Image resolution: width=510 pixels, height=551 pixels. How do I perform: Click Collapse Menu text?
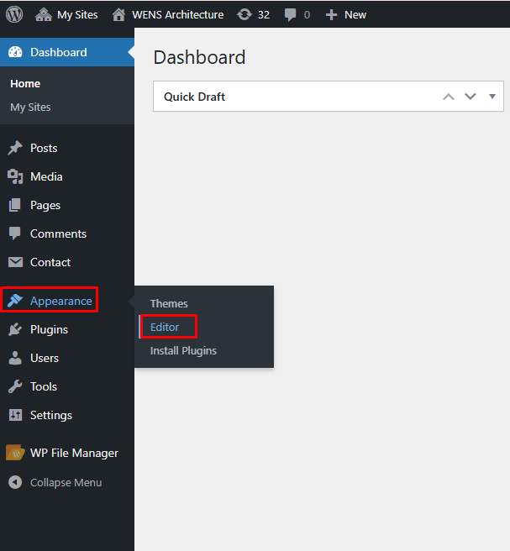tap(66, 482)
